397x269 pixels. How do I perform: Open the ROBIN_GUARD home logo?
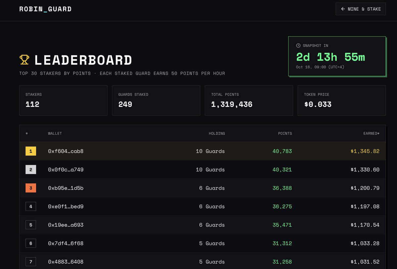45,9
